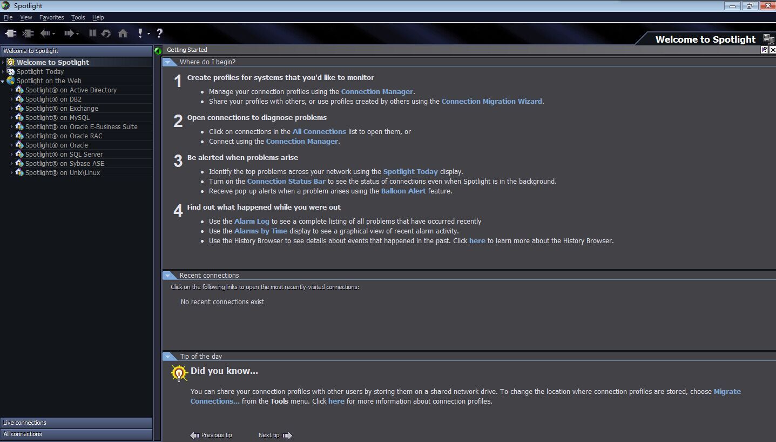Go to the Previous tip
This screenshot has height=442, width=776.
tap(211, 436)
